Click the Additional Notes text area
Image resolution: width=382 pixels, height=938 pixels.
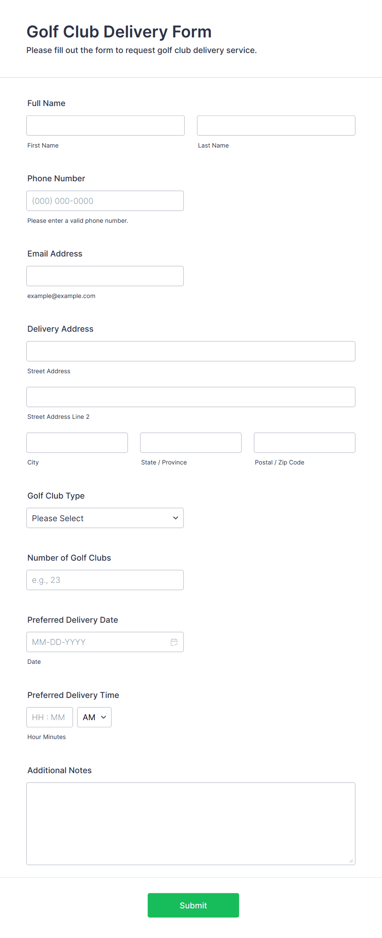(x=191, y=824)
